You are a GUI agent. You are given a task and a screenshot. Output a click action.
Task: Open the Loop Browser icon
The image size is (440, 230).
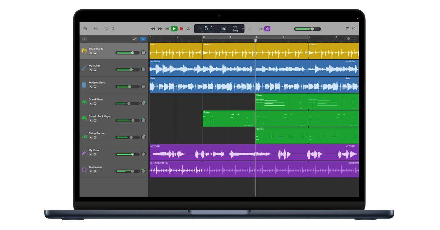[x=354, y=29]
